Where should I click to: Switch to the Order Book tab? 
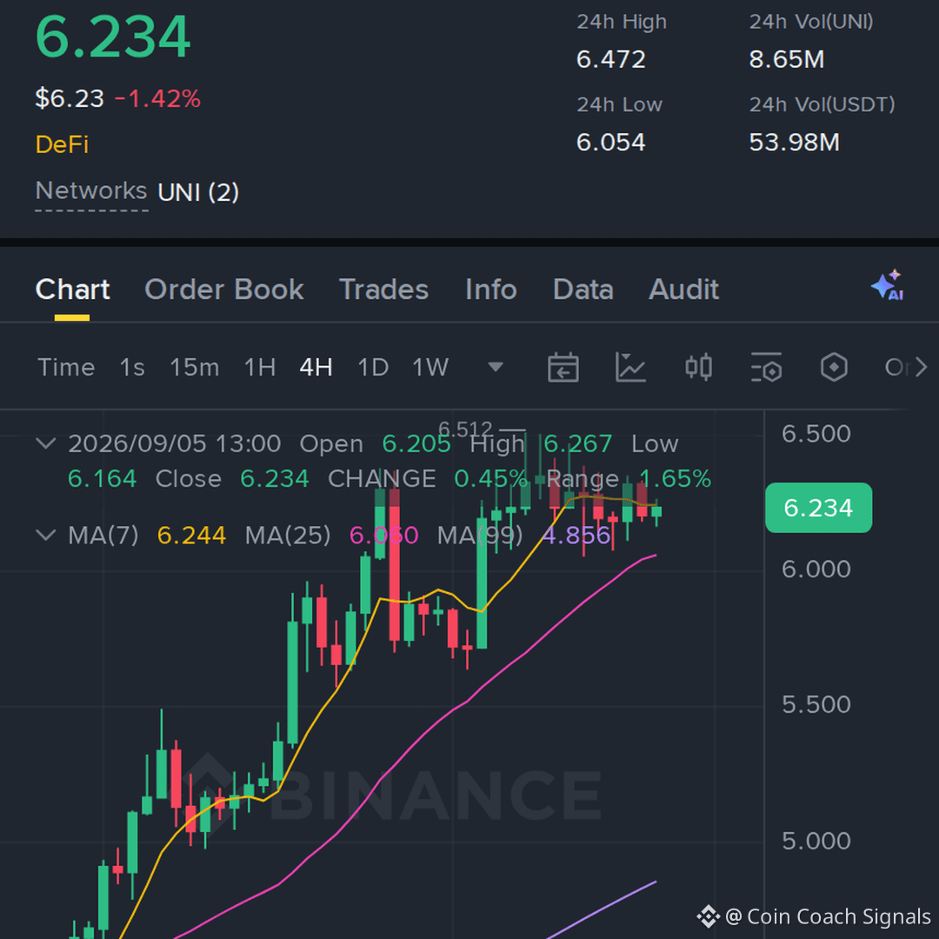pos(224,290)
